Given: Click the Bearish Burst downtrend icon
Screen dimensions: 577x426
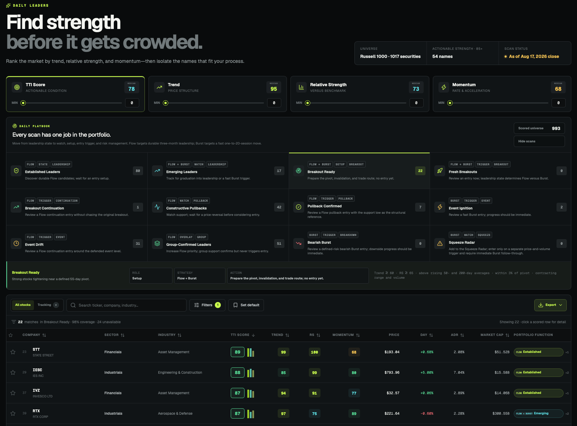Looking at the screenshot, I should click(x=299, y=243).
